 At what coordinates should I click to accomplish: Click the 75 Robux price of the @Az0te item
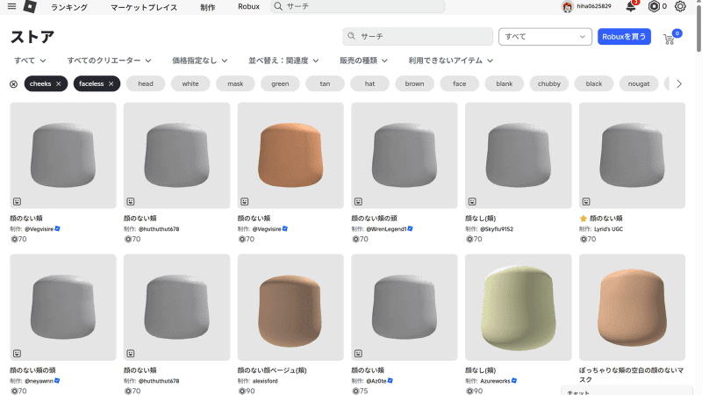[x=360, y=391]
